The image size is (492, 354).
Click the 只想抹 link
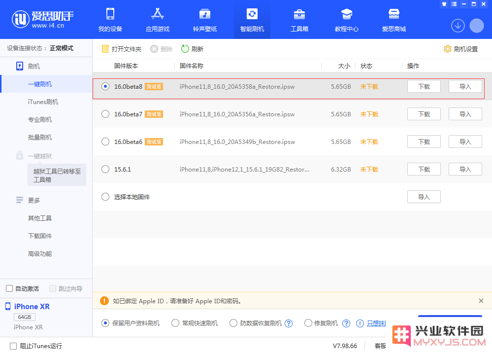pyautogui.click(x=376, y=323)
